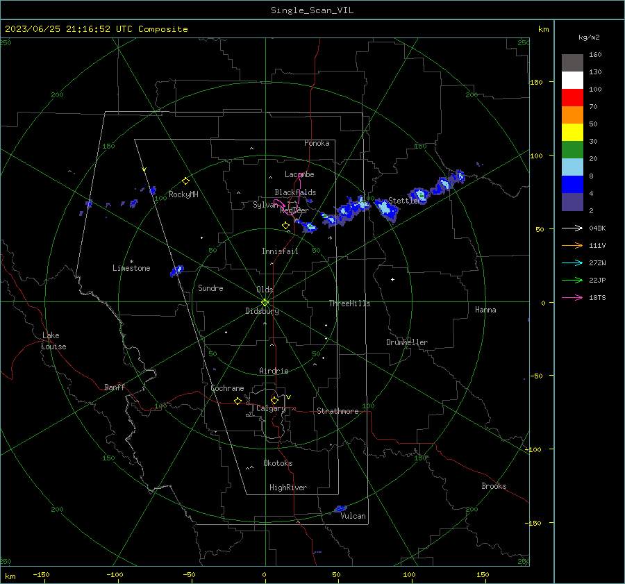The width and height of the screenshot is (625, 584).
Task: Click the Brooks town label
Action: tap(494, 486)
